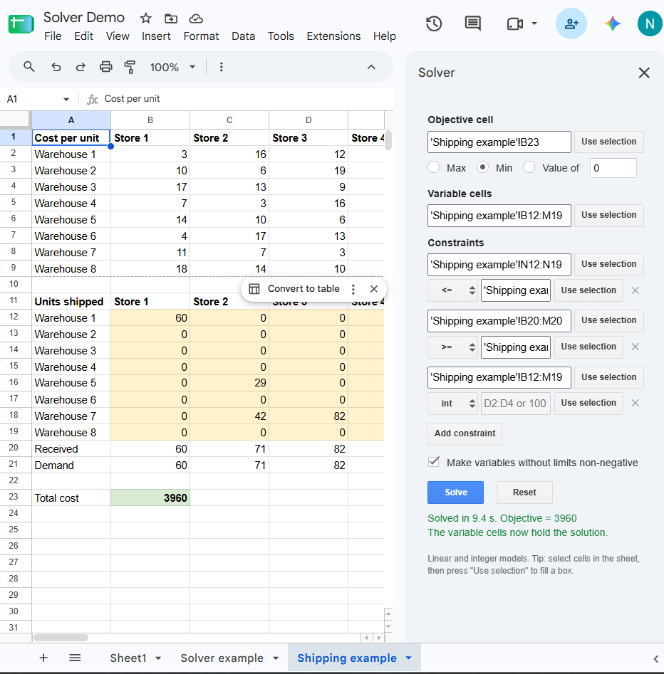Open Convert to table more options
The image size is (664, 674).
tap(353, 289)
